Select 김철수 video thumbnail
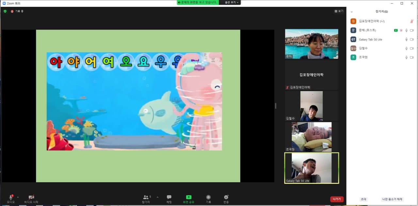Viewport: 418px width, 206px height. (x=312, y=106)
